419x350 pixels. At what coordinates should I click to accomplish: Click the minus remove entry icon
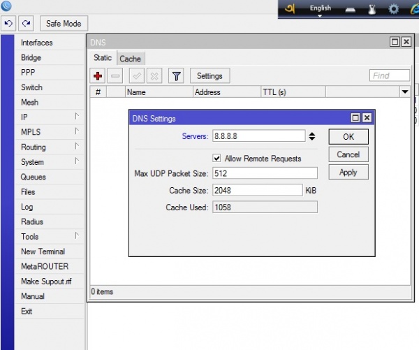(x=115, y=76)
